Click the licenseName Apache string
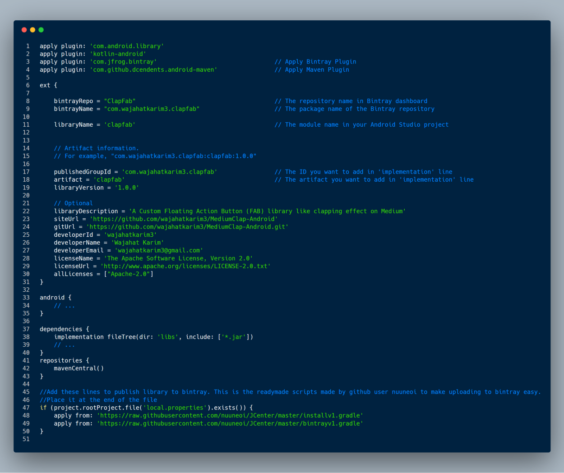This screenshot has width=564, height=473. click(x=178, y=258)
